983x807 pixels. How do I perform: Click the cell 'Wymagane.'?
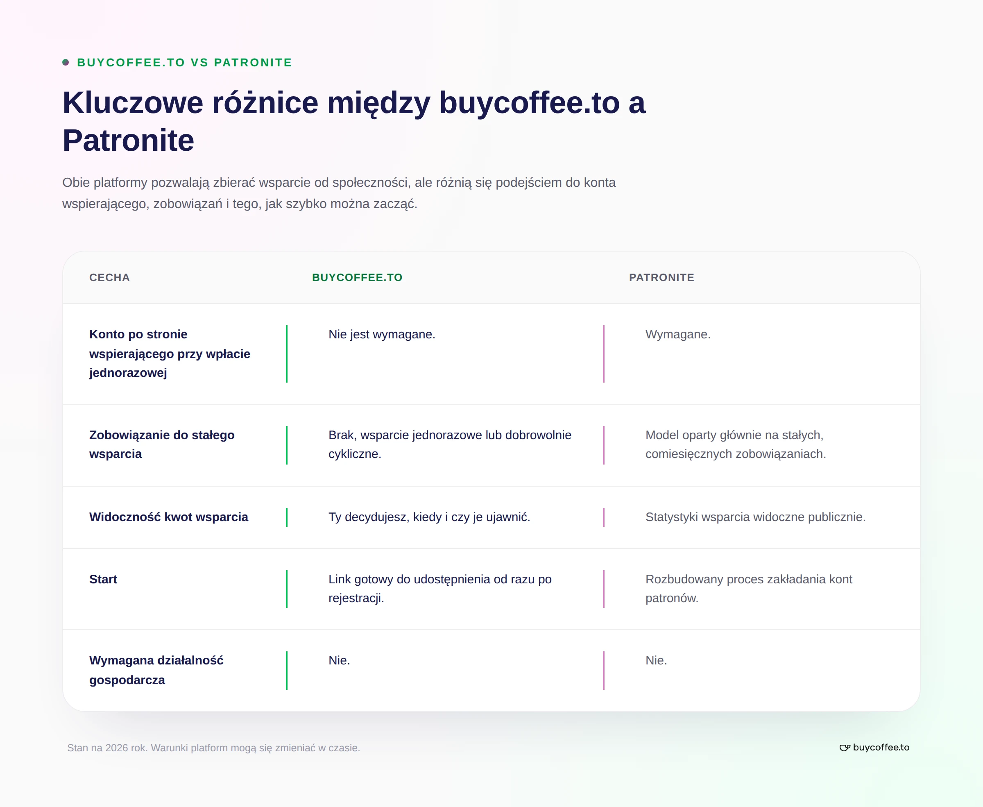(677, 334)
